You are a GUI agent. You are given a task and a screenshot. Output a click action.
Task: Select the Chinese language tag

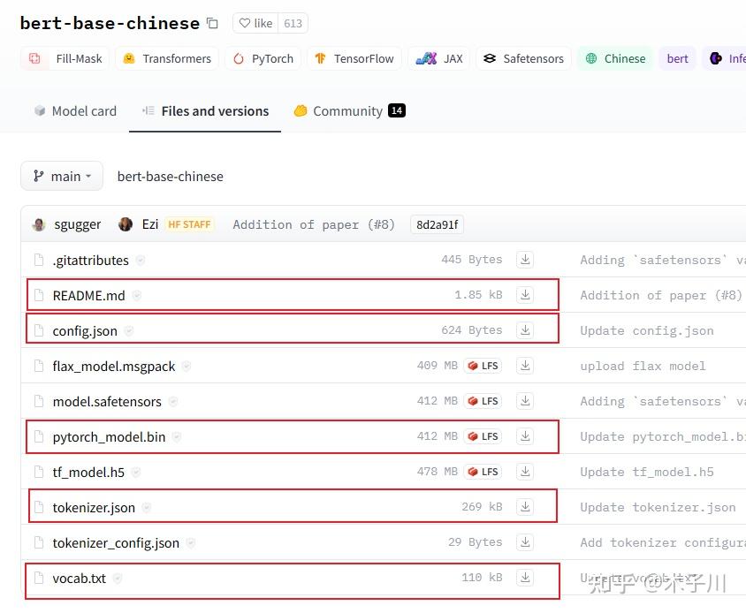(615, 58)
